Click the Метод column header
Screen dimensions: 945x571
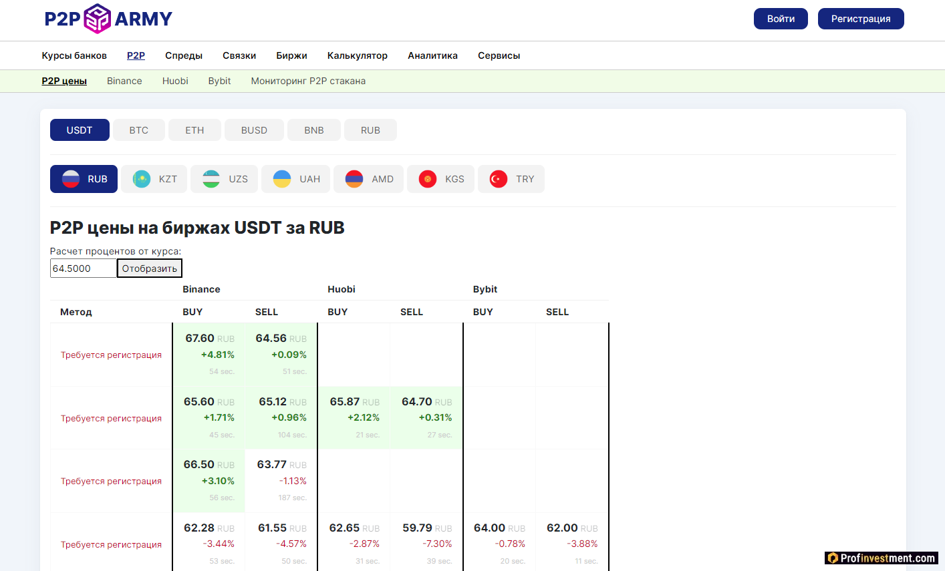76,312
